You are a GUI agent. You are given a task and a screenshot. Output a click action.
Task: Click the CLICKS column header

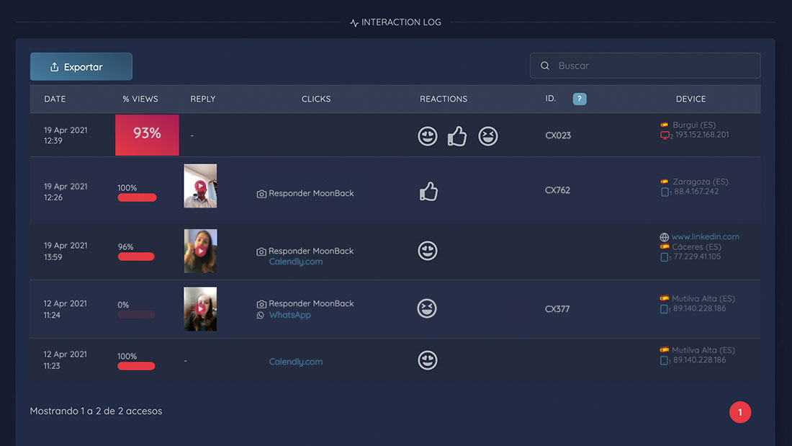[x=316, y=99]
